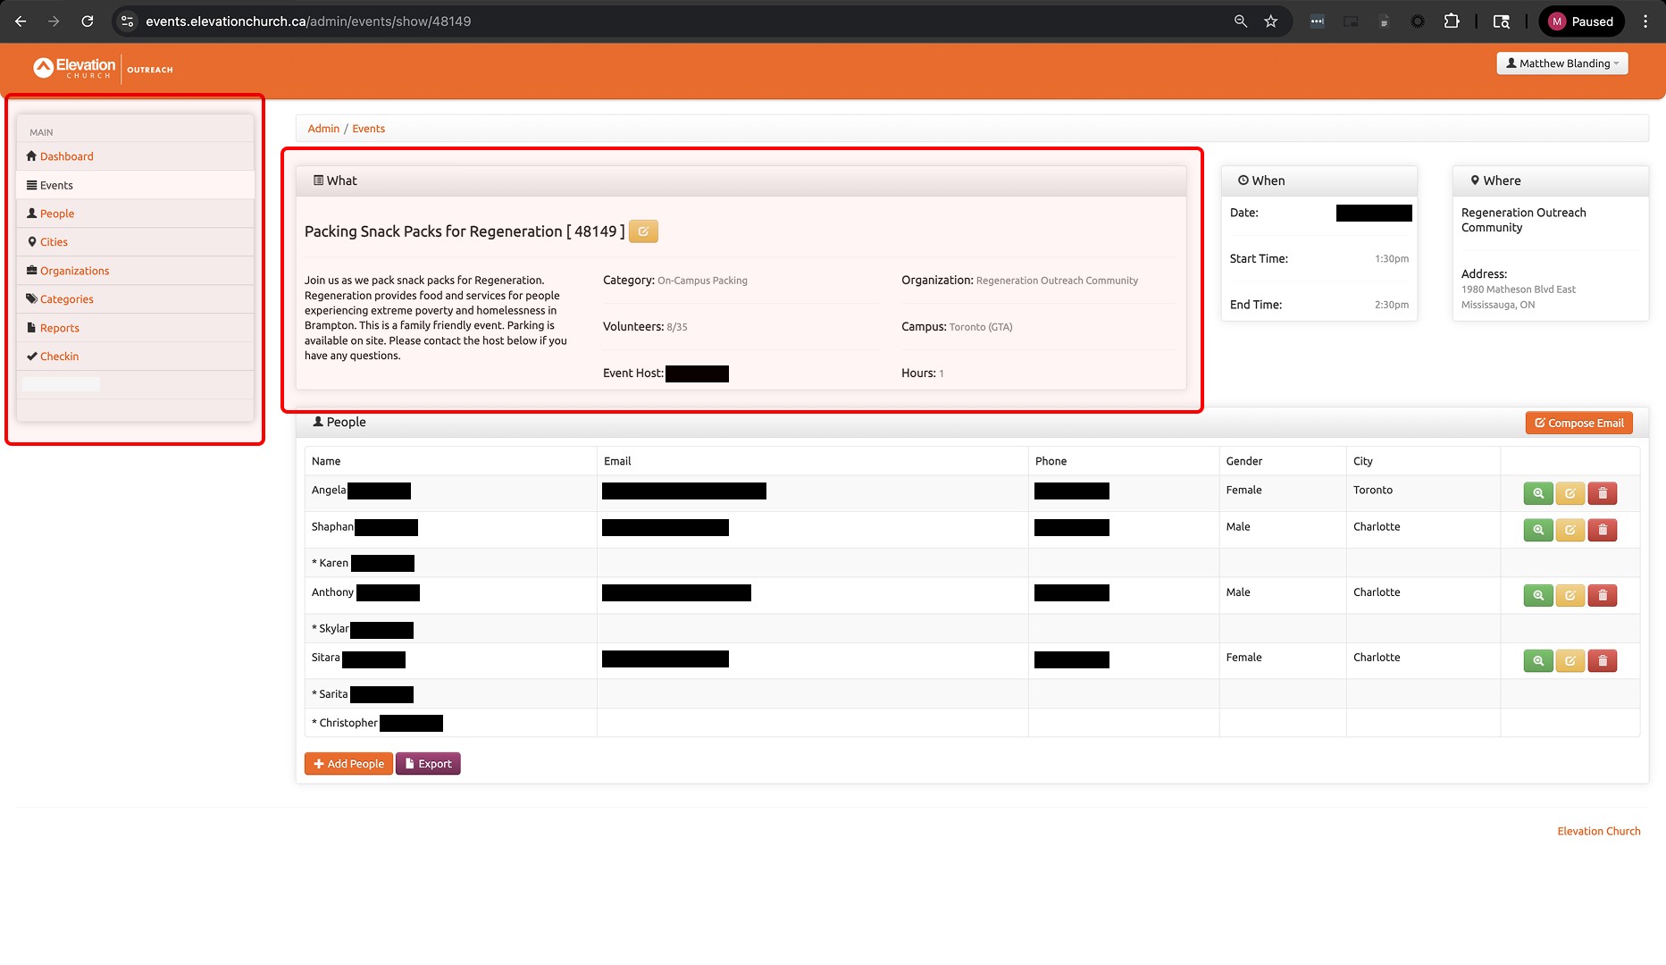Go to Cities in the sidebar
The height and width of the screenshot is (965, 1666).
[x=54, y=242]
